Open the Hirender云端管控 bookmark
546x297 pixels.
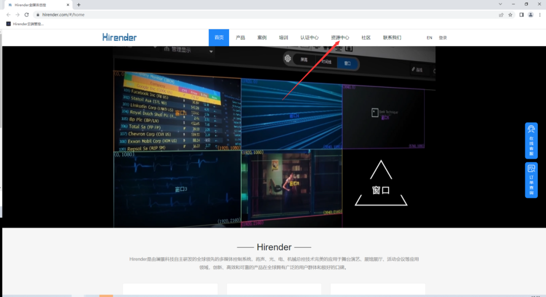click(x=25, y=24)
